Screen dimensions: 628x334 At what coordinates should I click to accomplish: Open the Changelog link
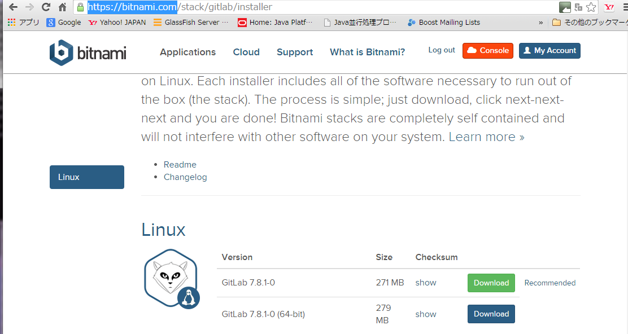pyautogui.click(x=185, y=177)
